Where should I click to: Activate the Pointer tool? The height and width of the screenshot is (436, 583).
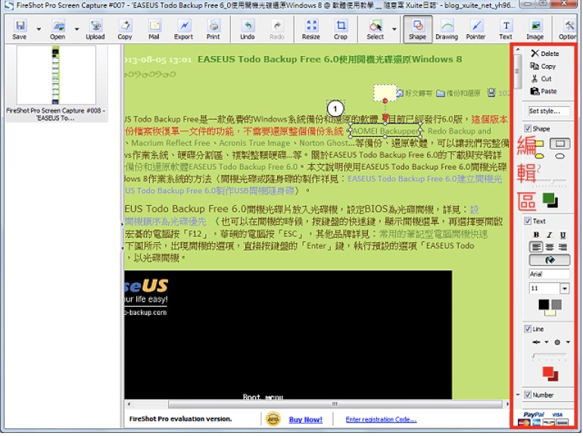pos(476,29)
